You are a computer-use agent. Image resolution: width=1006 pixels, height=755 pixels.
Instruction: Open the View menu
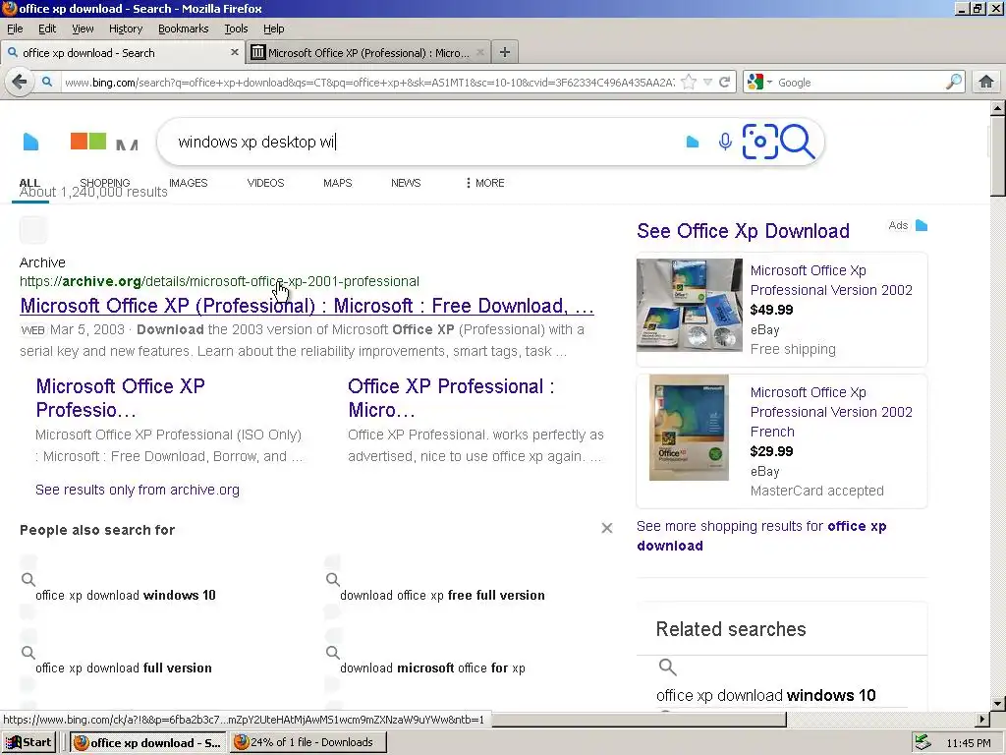click(x=83, y=29)
